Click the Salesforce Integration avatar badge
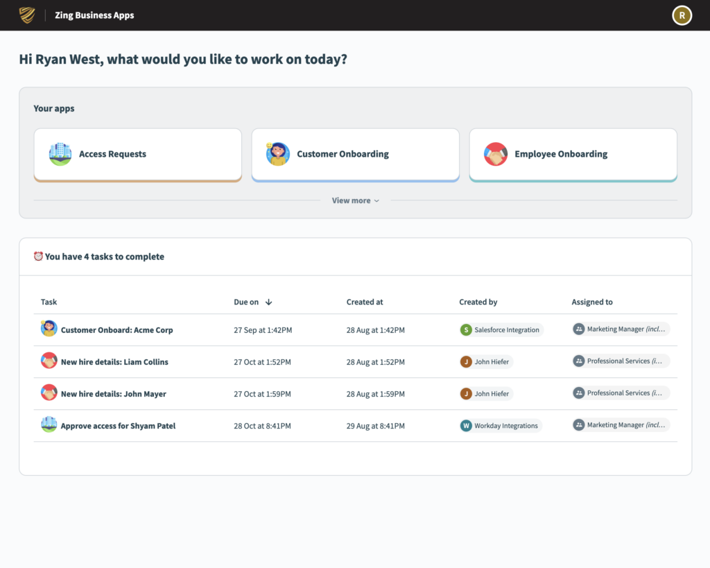The image size is (710, 568). point(466,330)
